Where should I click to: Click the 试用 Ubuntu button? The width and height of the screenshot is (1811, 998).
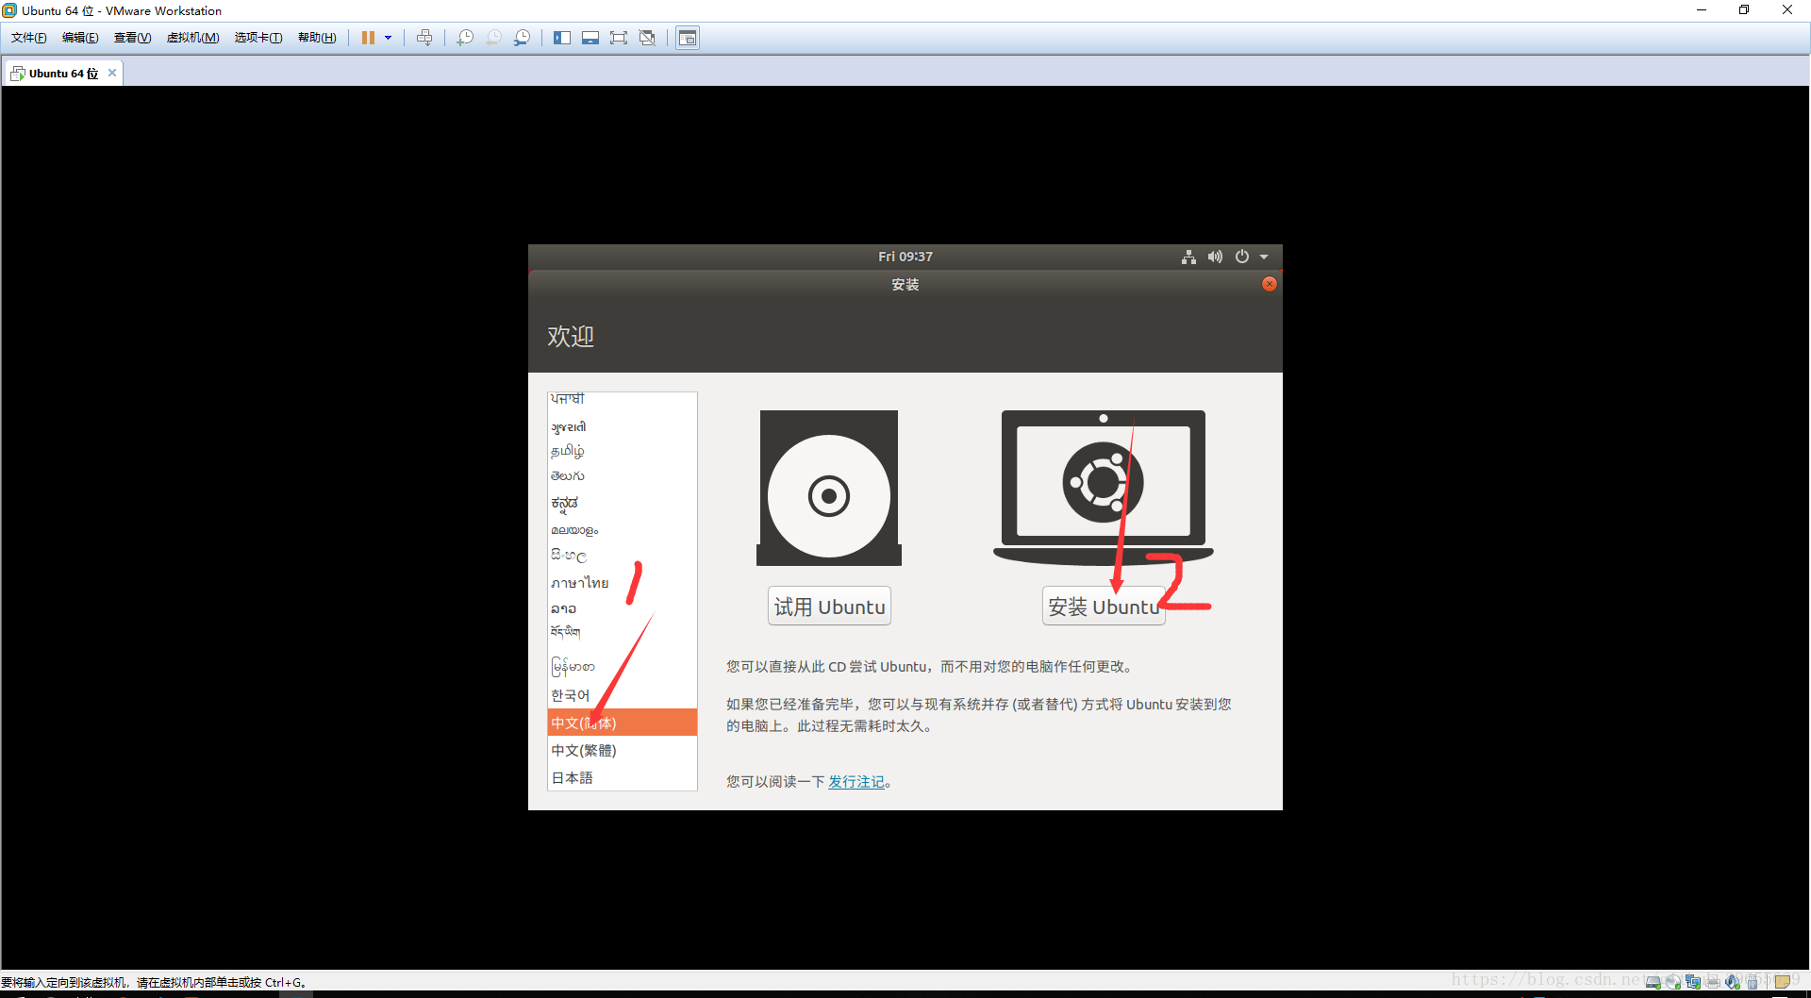829,607
